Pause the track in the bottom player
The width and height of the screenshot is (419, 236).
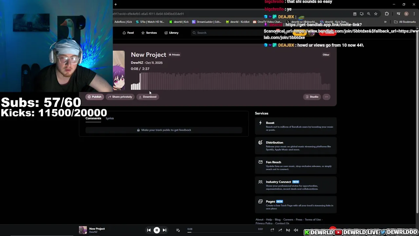click(x=156, y=230)
